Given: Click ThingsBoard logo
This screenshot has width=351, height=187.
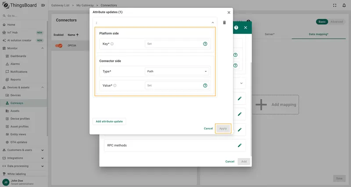Looking at the screenshot, I should click(x=19, y=5).
